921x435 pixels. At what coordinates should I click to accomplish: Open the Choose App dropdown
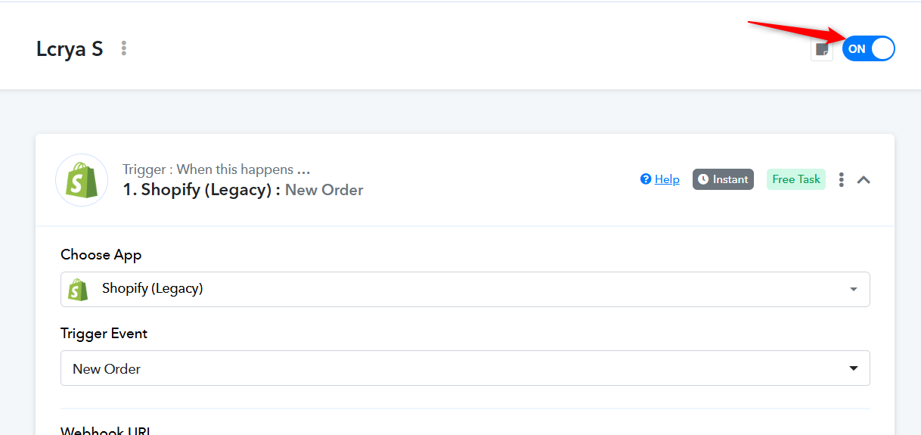tap(465, 289)
